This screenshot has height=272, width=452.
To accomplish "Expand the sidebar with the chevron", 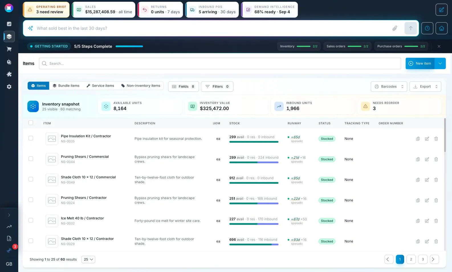I will click(x=9, y=215).
